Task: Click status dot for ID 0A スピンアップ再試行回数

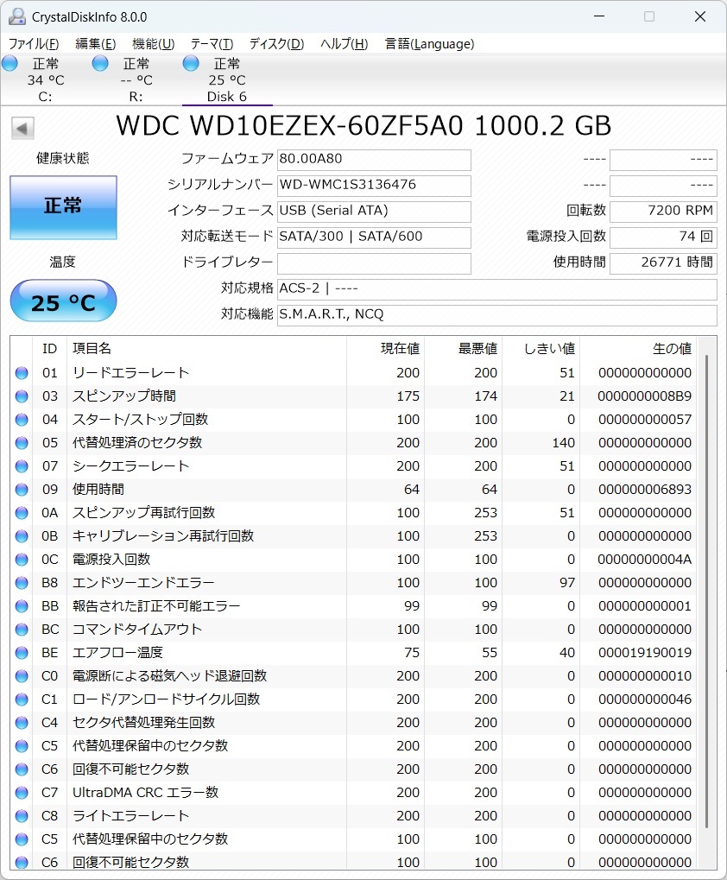Action: 22,513
